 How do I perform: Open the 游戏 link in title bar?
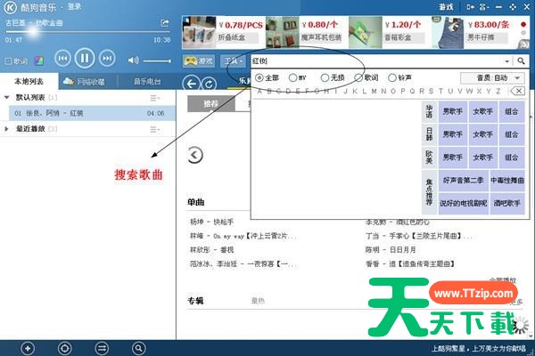click(x=446, y=7)
